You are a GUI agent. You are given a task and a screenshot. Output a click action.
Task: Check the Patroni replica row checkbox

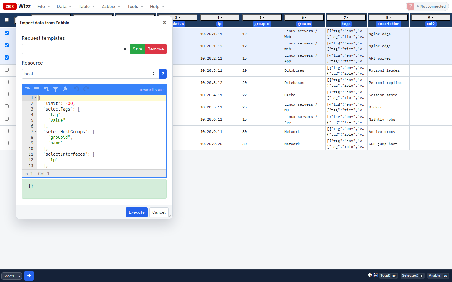[x=7, y=82]
